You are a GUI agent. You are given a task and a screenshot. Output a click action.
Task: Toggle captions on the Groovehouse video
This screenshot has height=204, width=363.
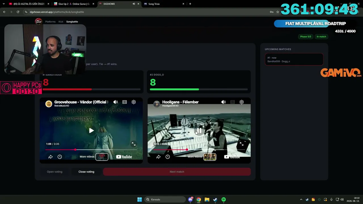(x=124, y=102)
